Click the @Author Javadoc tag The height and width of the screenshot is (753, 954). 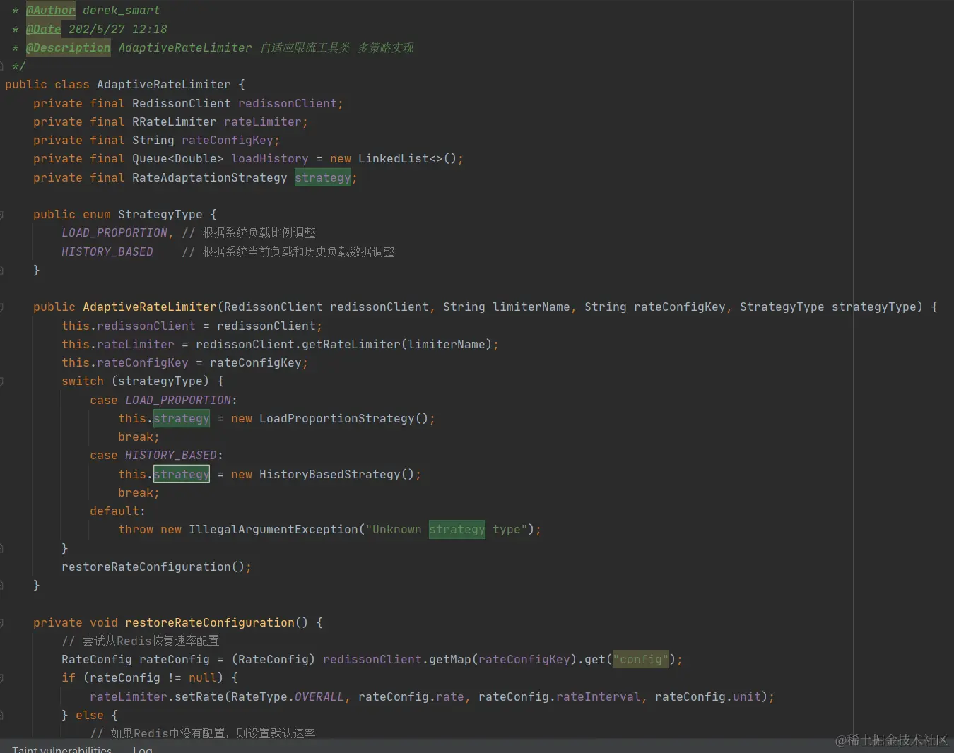point(51,11)
